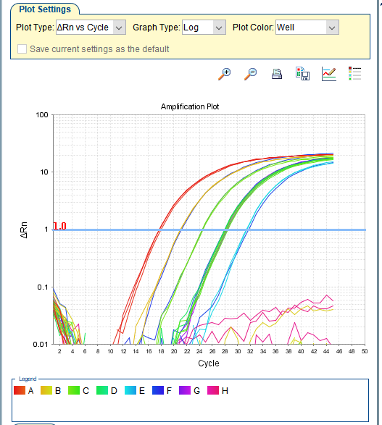Screen dimensions: 382x425
Task: Click the Legend panel heading
Action: (28, 379)
